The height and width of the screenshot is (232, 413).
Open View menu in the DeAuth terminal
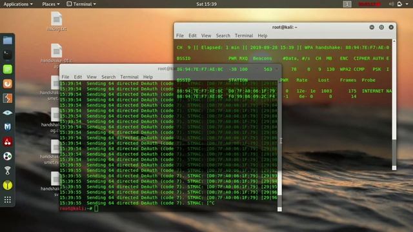coord(92,77)
